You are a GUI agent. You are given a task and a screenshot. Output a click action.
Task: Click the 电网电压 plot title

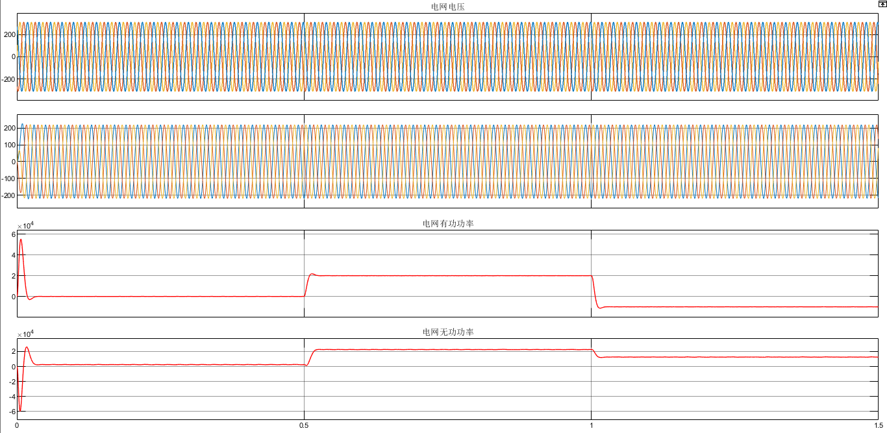(x=448, y=7)
